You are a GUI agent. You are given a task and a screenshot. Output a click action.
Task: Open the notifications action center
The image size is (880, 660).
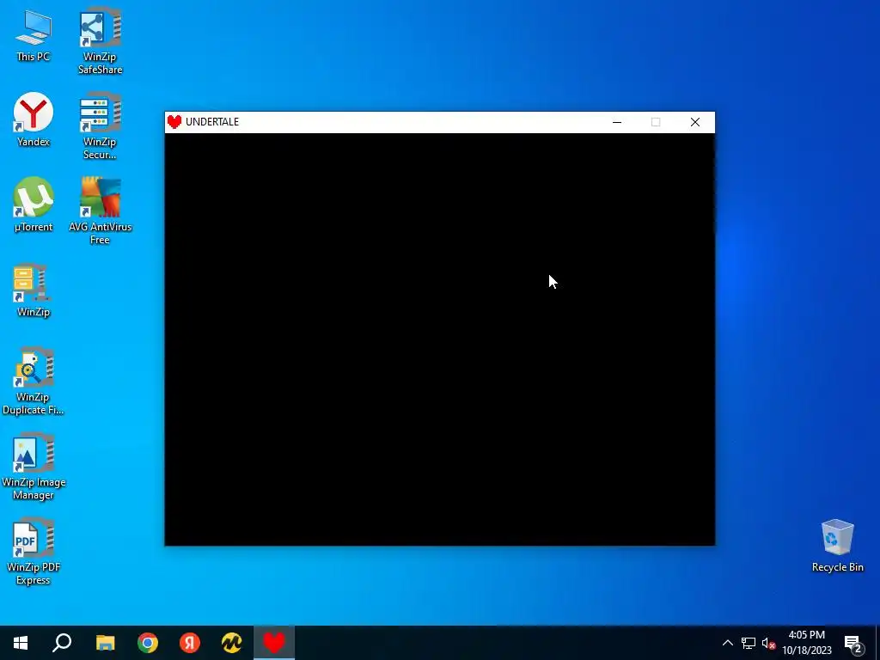point(853,643)
